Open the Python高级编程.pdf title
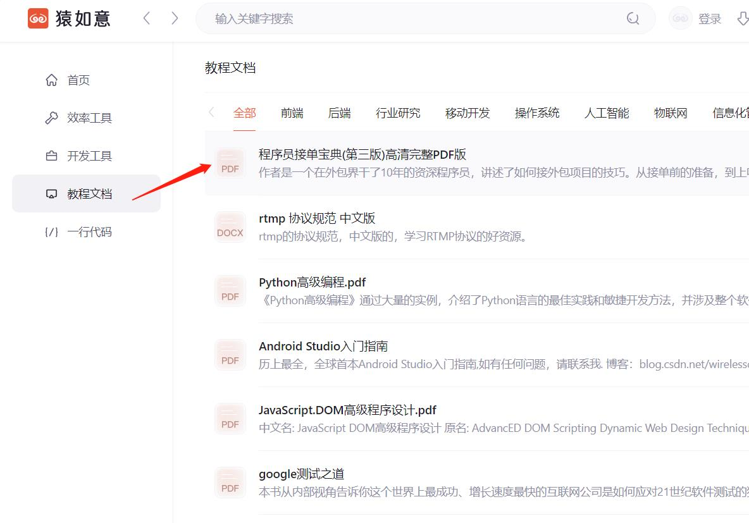This screenshot has height=523, width=749. coord(313,282)
